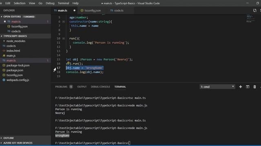The image size is (261, 146).
Task: Split the terminal with the split icon
Action: pyautogui.click(x=248, y=87)
